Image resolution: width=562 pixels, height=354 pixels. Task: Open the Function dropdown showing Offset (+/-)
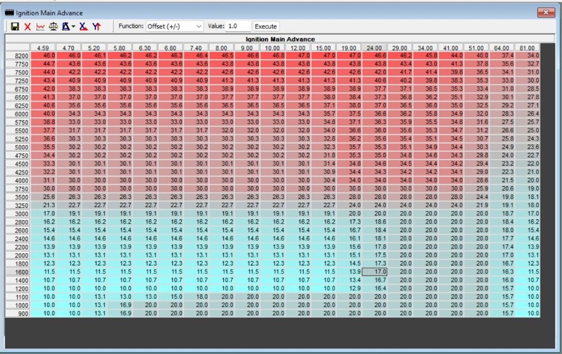(x=174, y=26)
